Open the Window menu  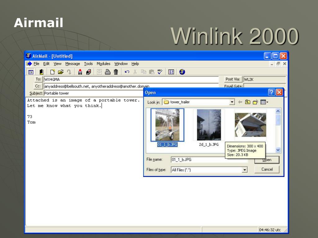click(121, 64)
